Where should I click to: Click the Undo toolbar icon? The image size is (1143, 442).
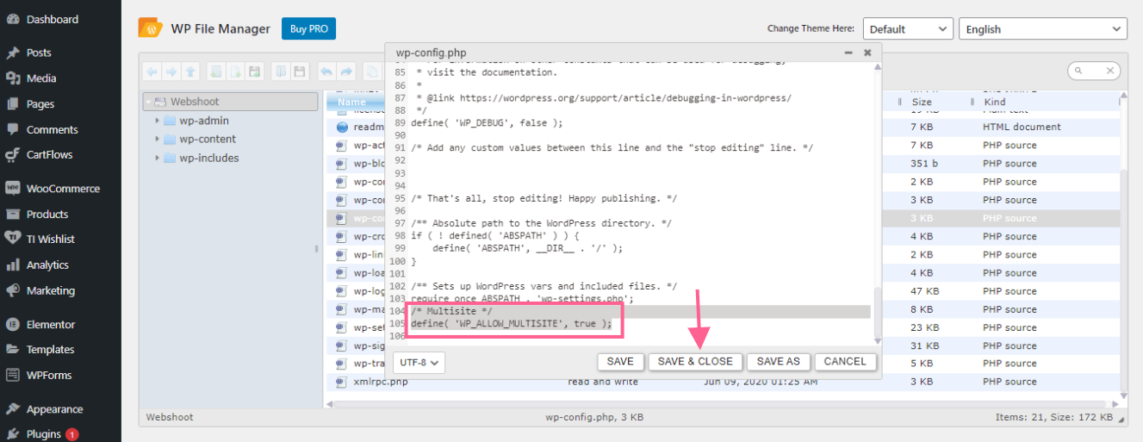[x=326, y=72]
